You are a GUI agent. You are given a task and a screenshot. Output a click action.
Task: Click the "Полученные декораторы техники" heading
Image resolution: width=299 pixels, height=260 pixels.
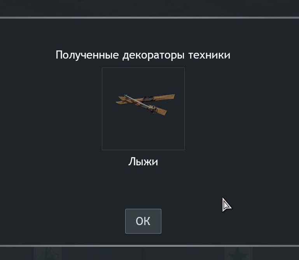[143, 55]
